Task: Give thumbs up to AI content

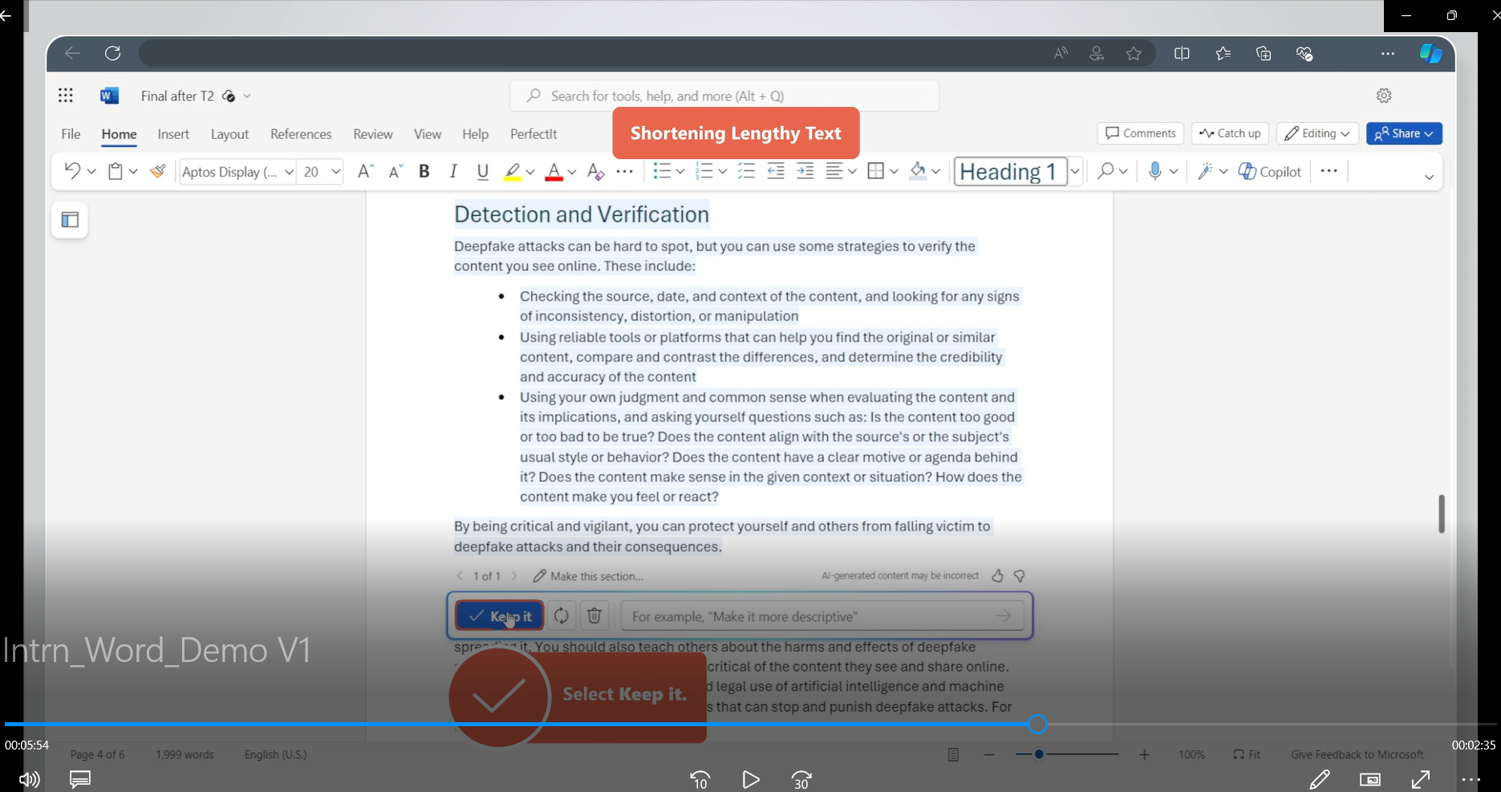Action: pyautogui.click(x=997, y=576)
